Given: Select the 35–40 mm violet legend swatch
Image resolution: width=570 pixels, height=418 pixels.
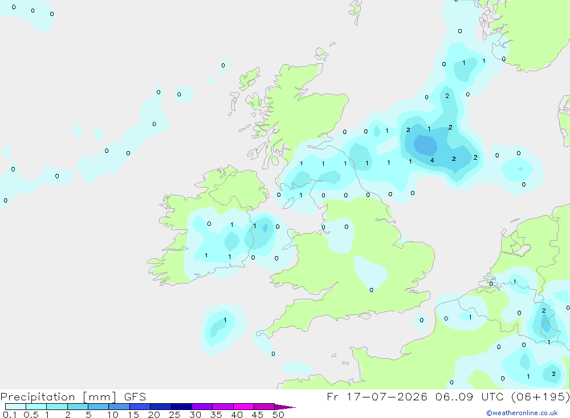Looking at the screenshot, I should tap(223, 407).
